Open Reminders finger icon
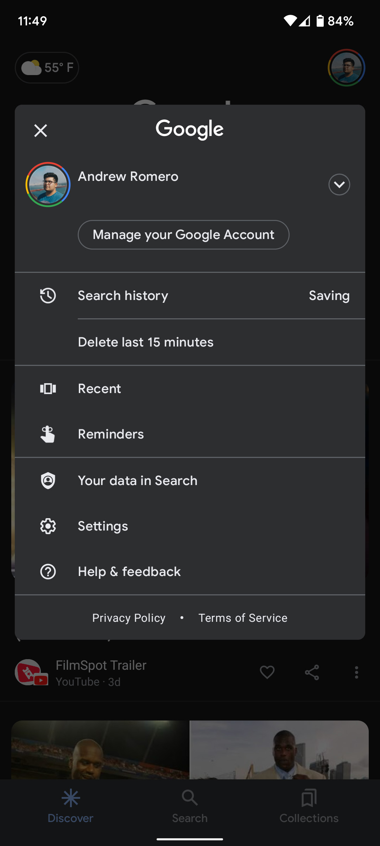Viewport: 380px width, 846px height. click(48, 434)
